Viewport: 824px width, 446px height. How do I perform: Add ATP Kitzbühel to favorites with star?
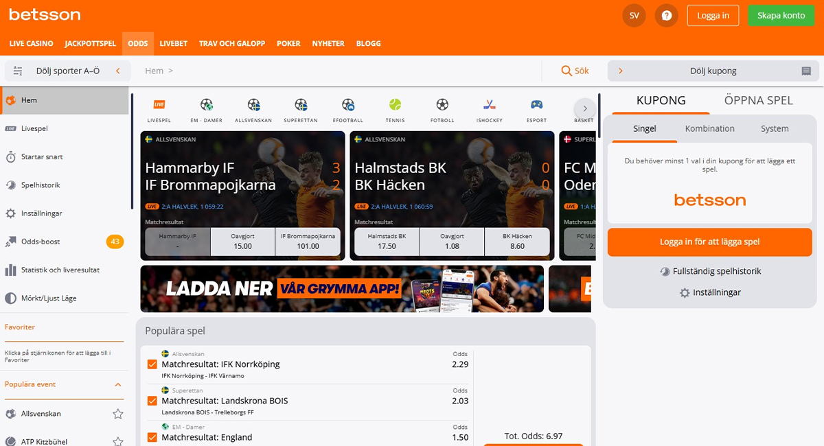[x=118, y=441]
